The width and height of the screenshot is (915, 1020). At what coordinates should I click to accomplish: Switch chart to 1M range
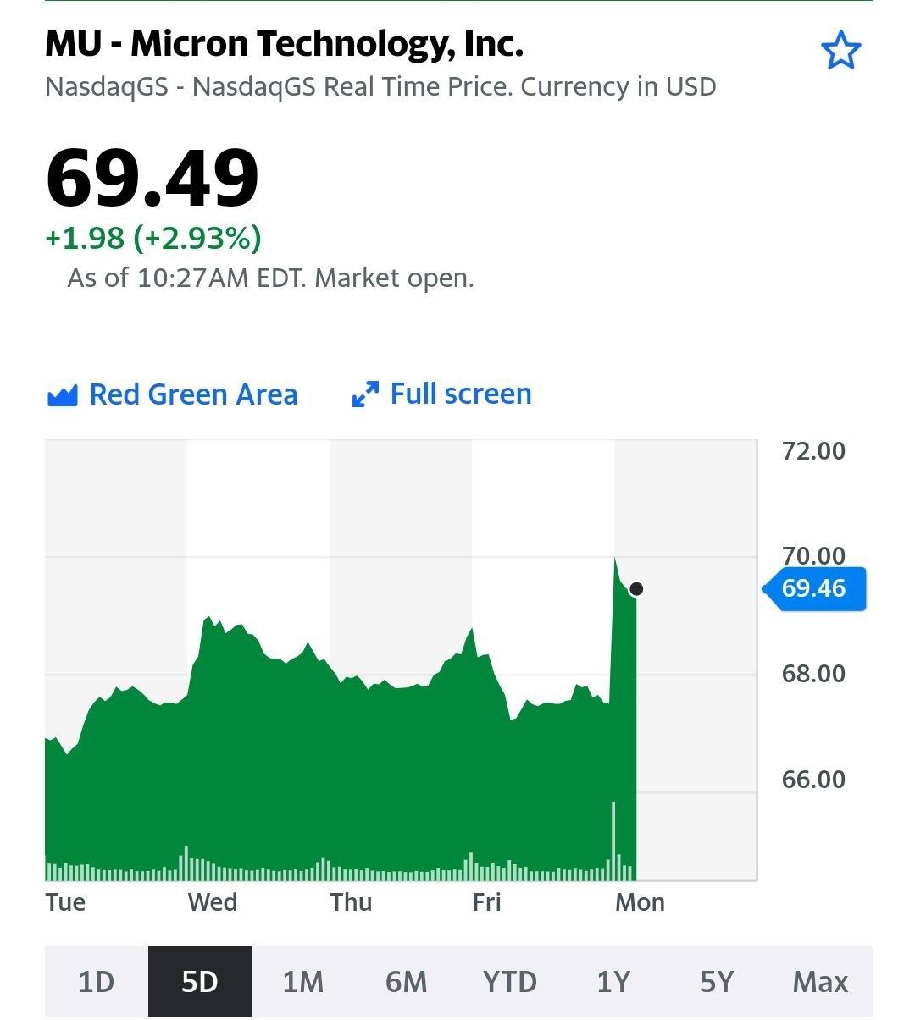[x=302, y=982]
